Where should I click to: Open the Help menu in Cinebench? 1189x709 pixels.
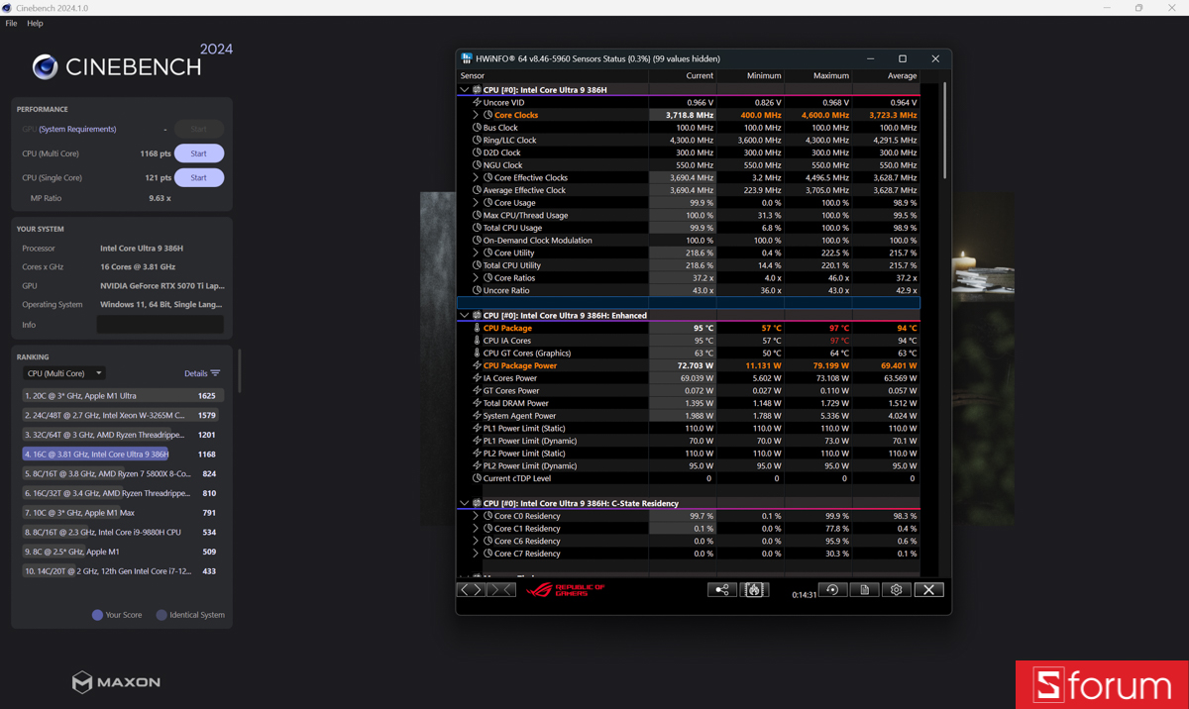tap(35, 24)
